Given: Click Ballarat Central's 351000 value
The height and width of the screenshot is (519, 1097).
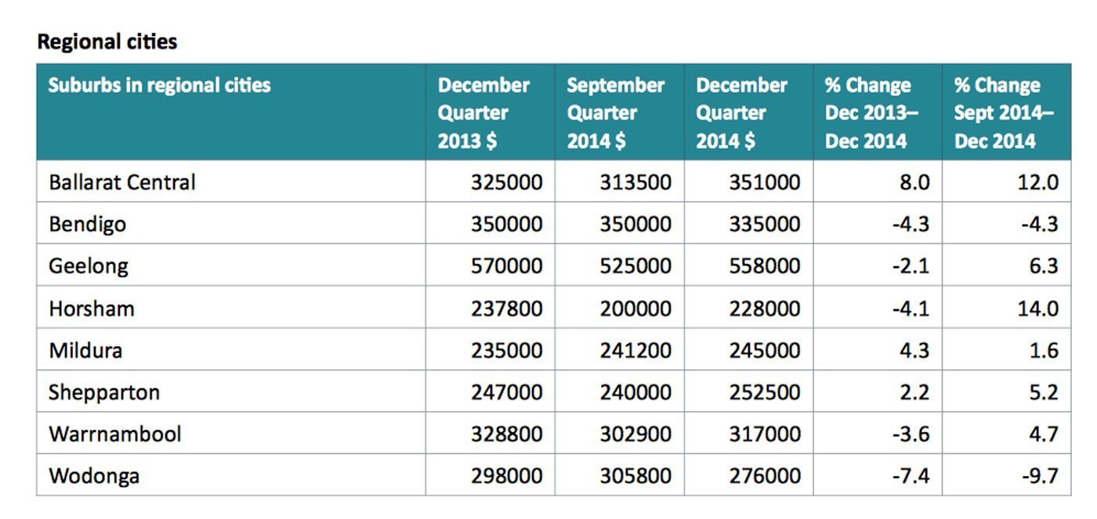Looking at the screenshot, I should point(765,182).
